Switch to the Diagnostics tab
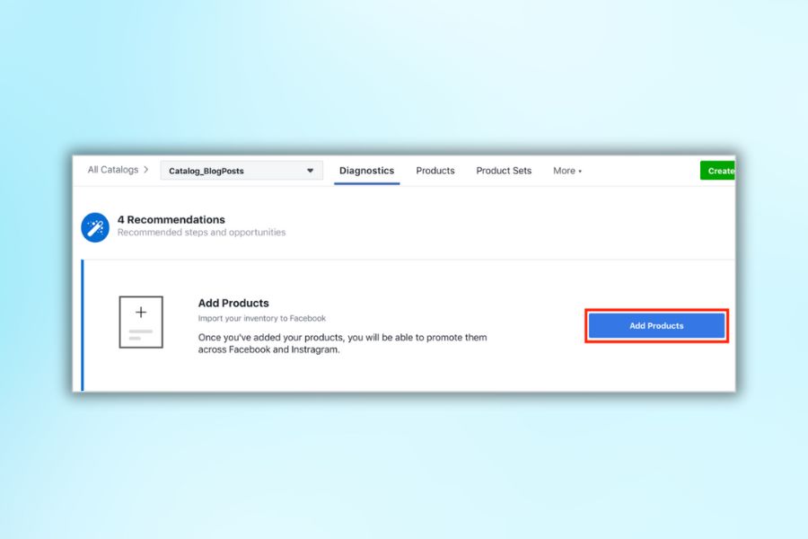 pyautogui.click(x=366, y=171)
